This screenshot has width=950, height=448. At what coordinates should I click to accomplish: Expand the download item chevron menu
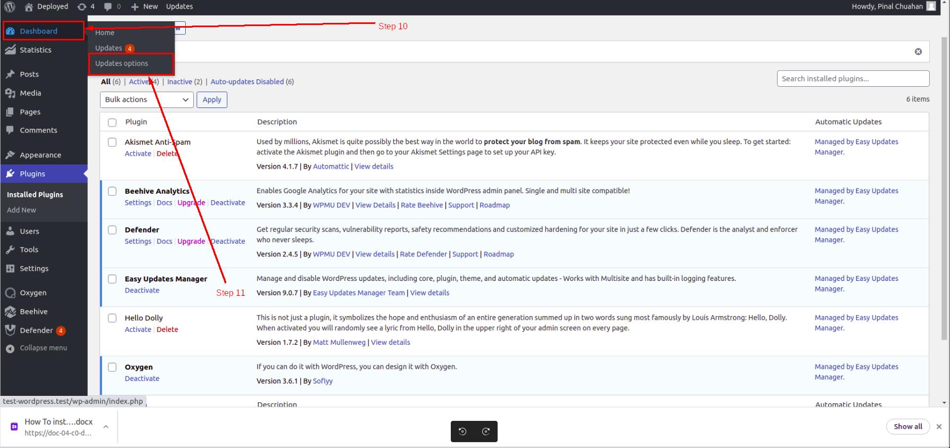coord(106,427)
